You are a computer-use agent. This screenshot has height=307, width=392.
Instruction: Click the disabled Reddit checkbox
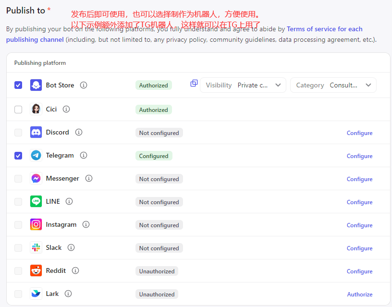pos(18,271)
